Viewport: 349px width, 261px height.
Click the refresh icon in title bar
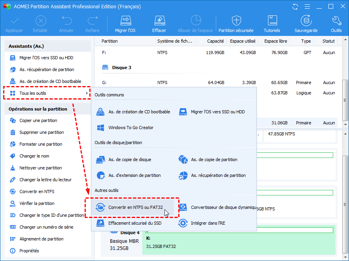tap(295, 7)
